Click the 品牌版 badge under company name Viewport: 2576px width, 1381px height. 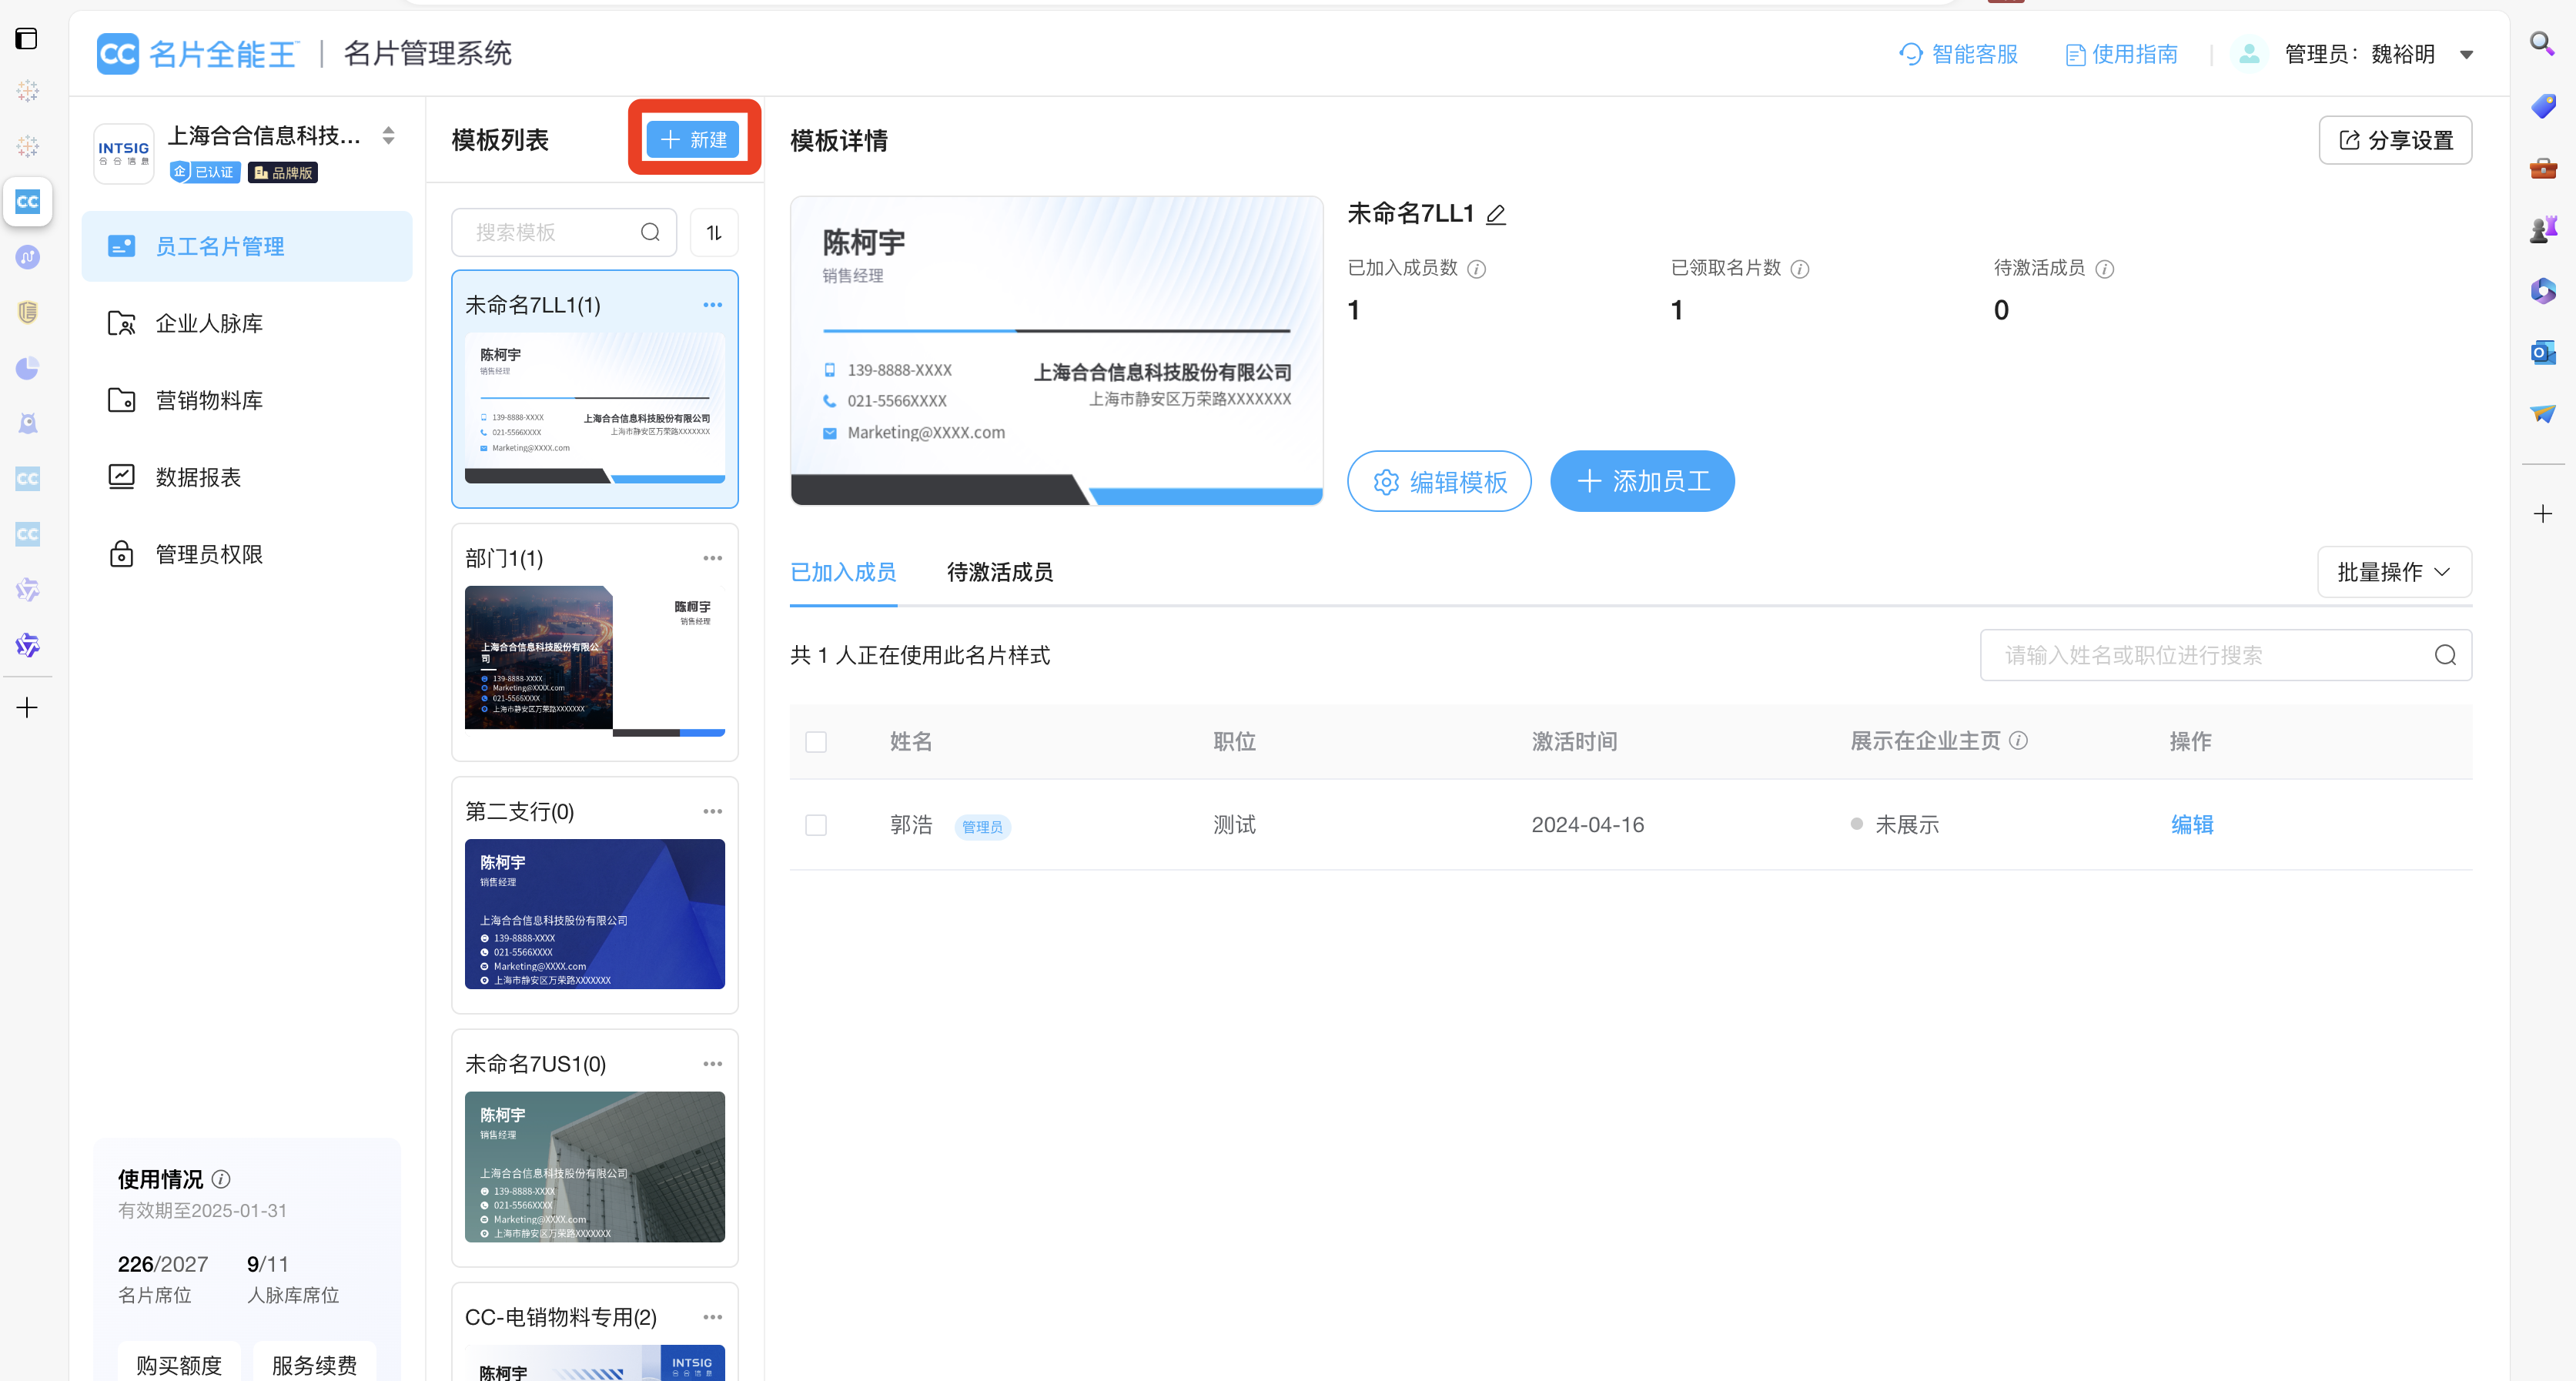pos(283,173)
